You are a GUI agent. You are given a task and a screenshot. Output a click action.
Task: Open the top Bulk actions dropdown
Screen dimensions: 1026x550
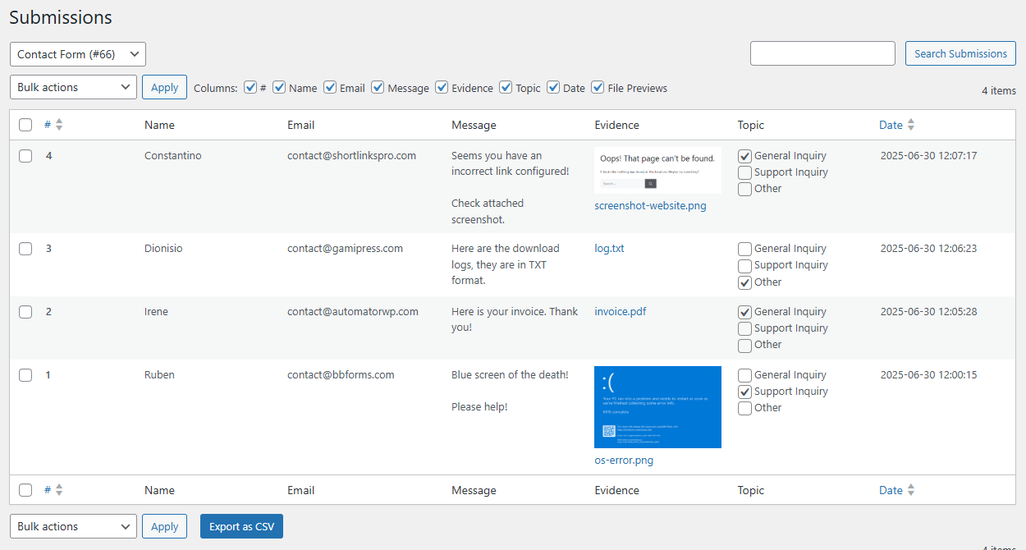72,86
